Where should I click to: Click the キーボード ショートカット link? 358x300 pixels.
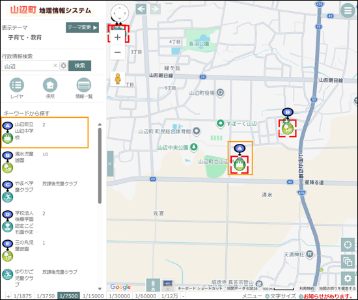point(200,288)
